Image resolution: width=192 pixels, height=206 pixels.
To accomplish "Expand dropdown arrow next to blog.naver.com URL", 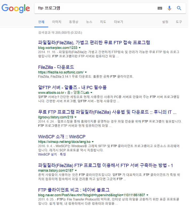I will (x=147, y=195).
